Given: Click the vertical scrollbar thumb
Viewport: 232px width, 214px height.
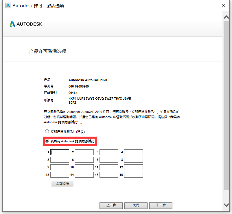Looking at the screenshot, I should [x=226, y=105].
